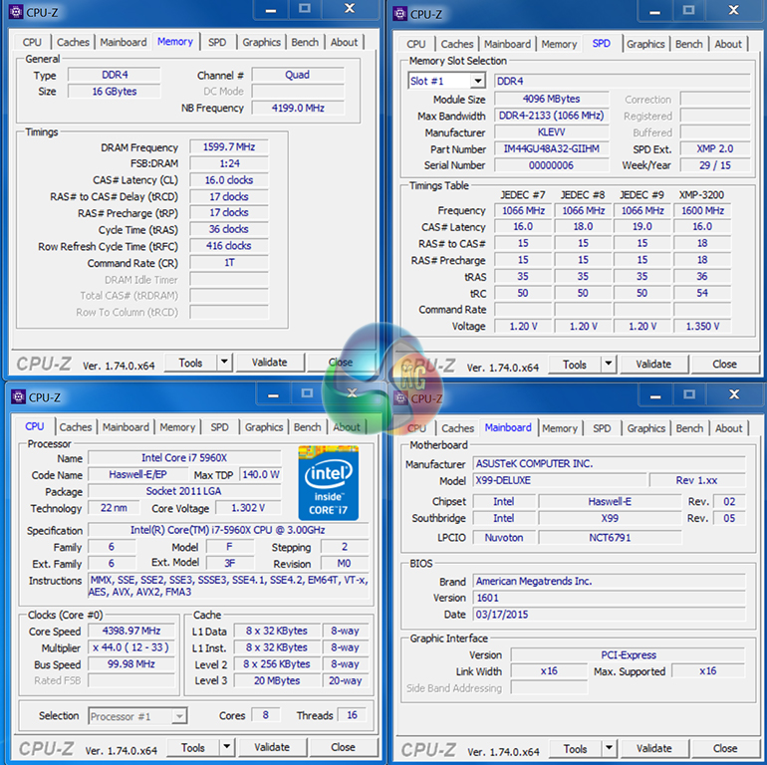Open the SPD tab in Mainboard window

pyautogui.click(x=602, y=428)
